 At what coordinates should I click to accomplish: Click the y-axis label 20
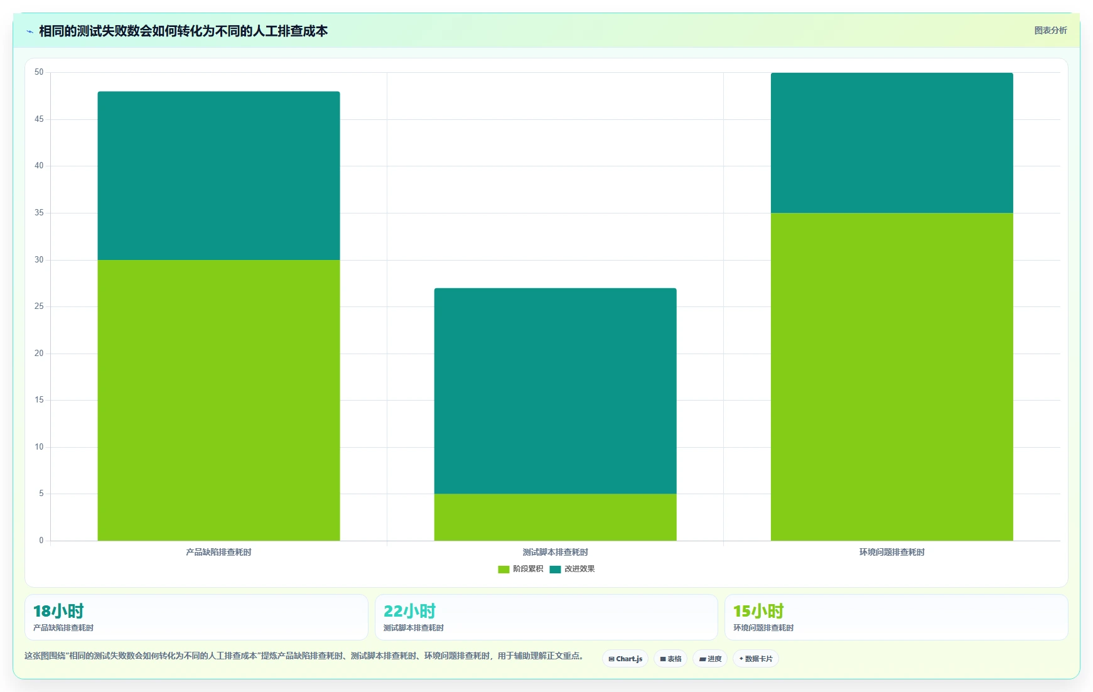39,354
